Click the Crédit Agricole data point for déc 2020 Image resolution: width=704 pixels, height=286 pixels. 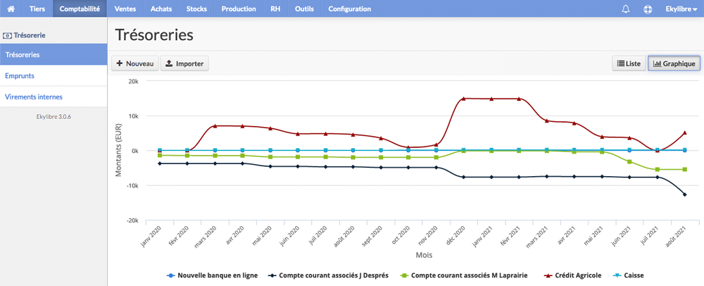(463, 99)
